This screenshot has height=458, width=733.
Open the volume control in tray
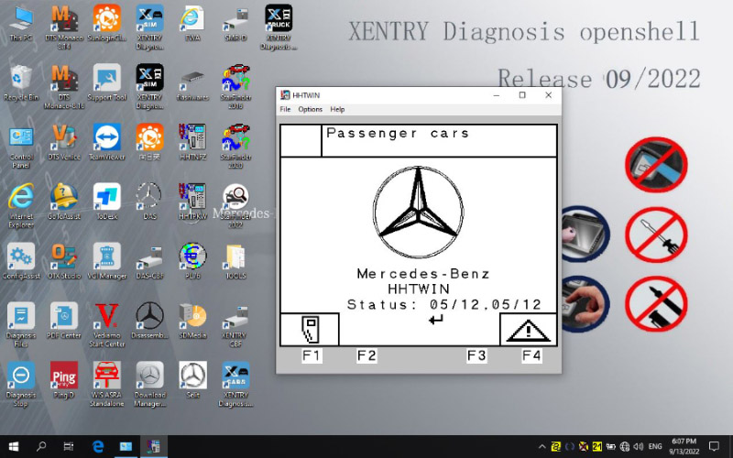click(639, 446)
